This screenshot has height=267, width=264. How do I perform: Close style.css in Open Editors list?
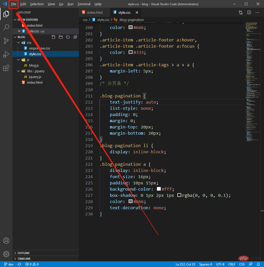point(19,31)
